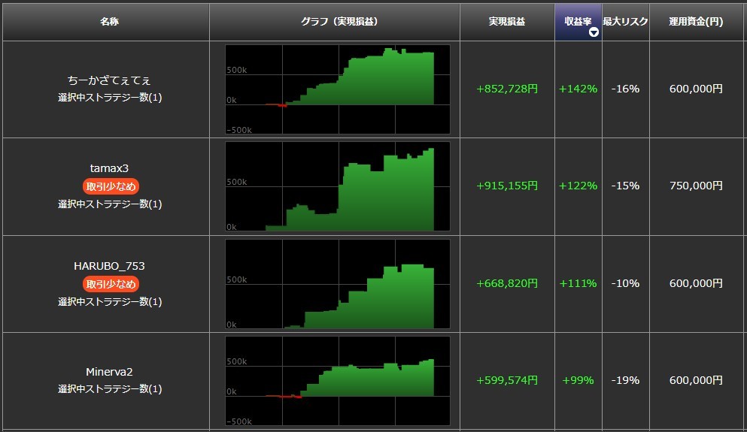Click the 取引少なめ badge under tamax3
This screenshot has width=747, height=432.
[111, 186]
